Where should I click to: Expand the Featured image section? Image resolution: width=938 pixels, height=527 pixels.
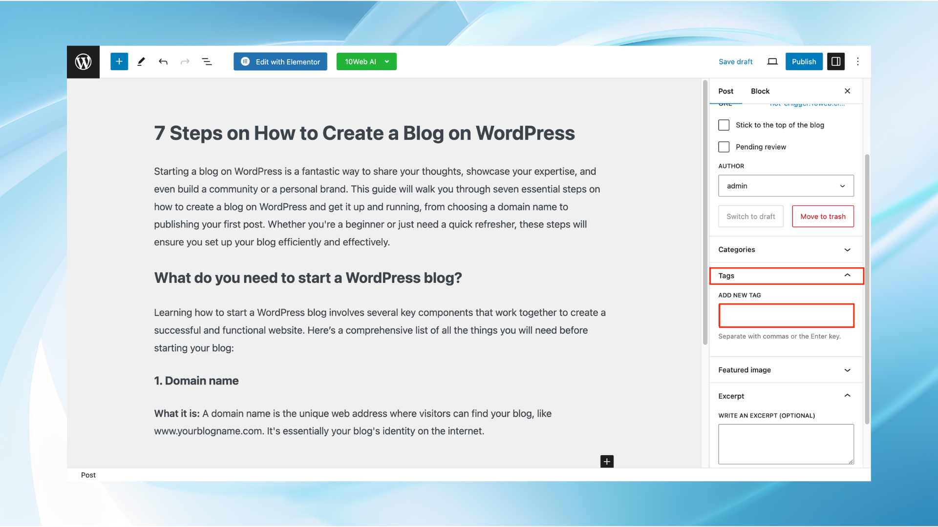[786, 370]
